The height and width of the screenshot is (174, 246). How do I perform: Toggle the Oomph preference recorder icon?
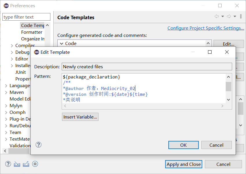[35, 164]
